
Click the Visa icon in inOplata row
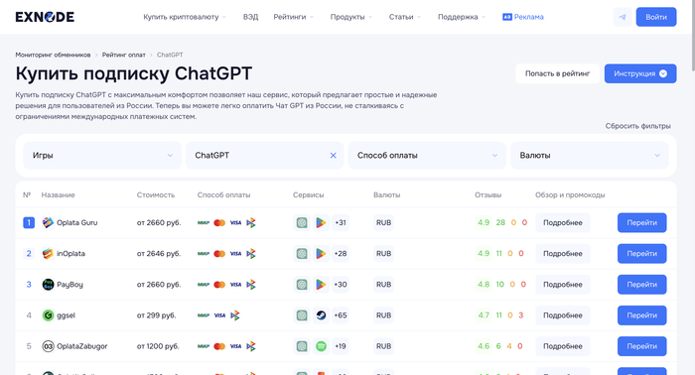pos(235,254)
